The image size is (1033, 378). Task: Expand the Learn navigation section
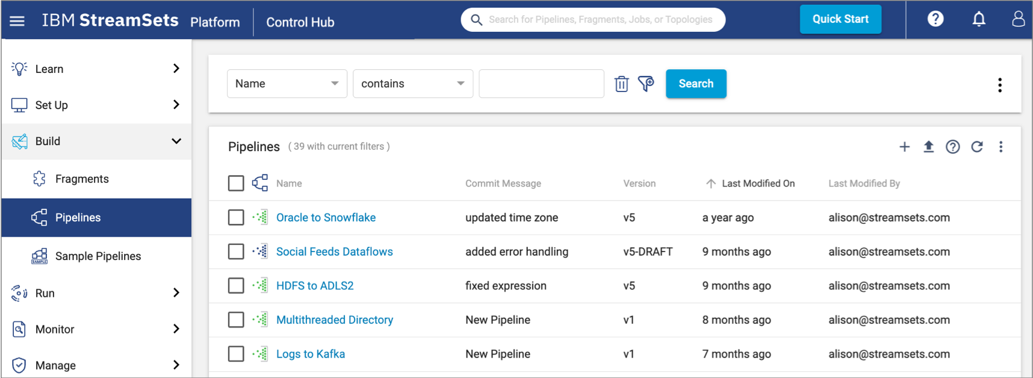96,69
